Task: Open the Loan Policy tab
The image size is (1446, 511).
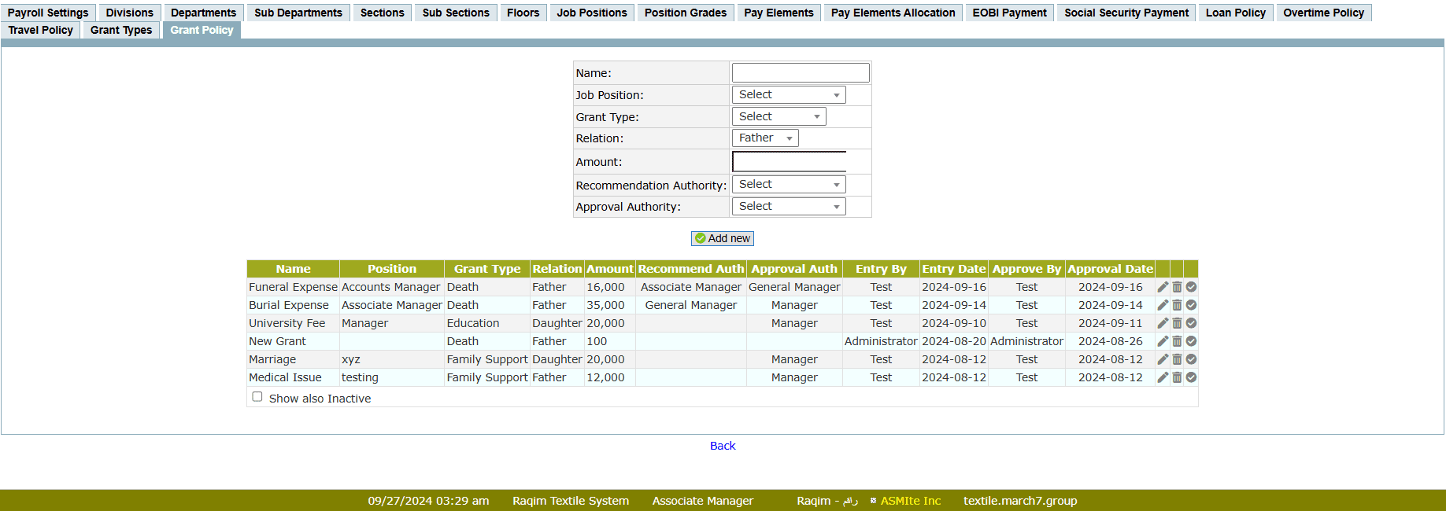Action: point(1235,13)
